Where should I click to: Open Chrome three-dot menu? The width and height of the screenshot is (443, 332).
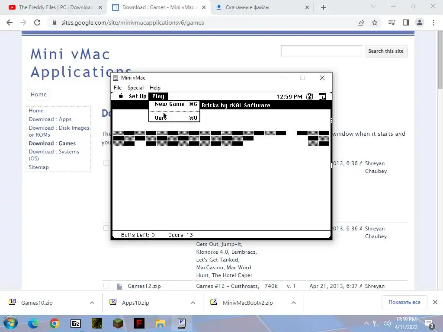click(433, 22)
